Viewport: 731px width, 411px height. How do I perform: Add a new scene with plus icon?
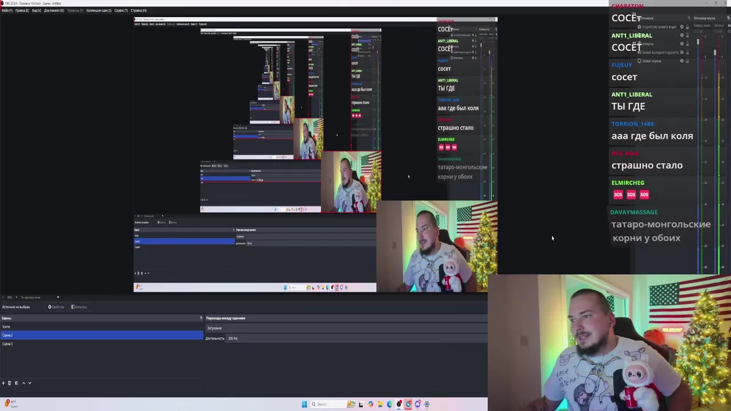click(3, 383)
